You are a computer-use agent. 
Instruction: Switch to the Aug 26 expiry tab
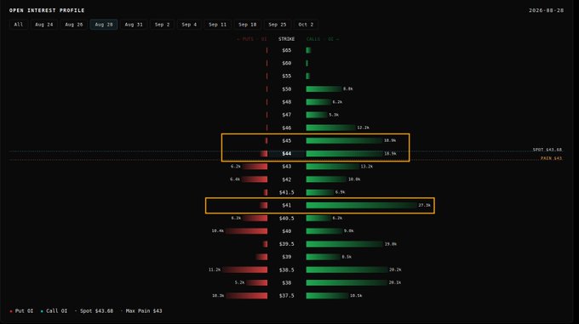coord(74,25)
